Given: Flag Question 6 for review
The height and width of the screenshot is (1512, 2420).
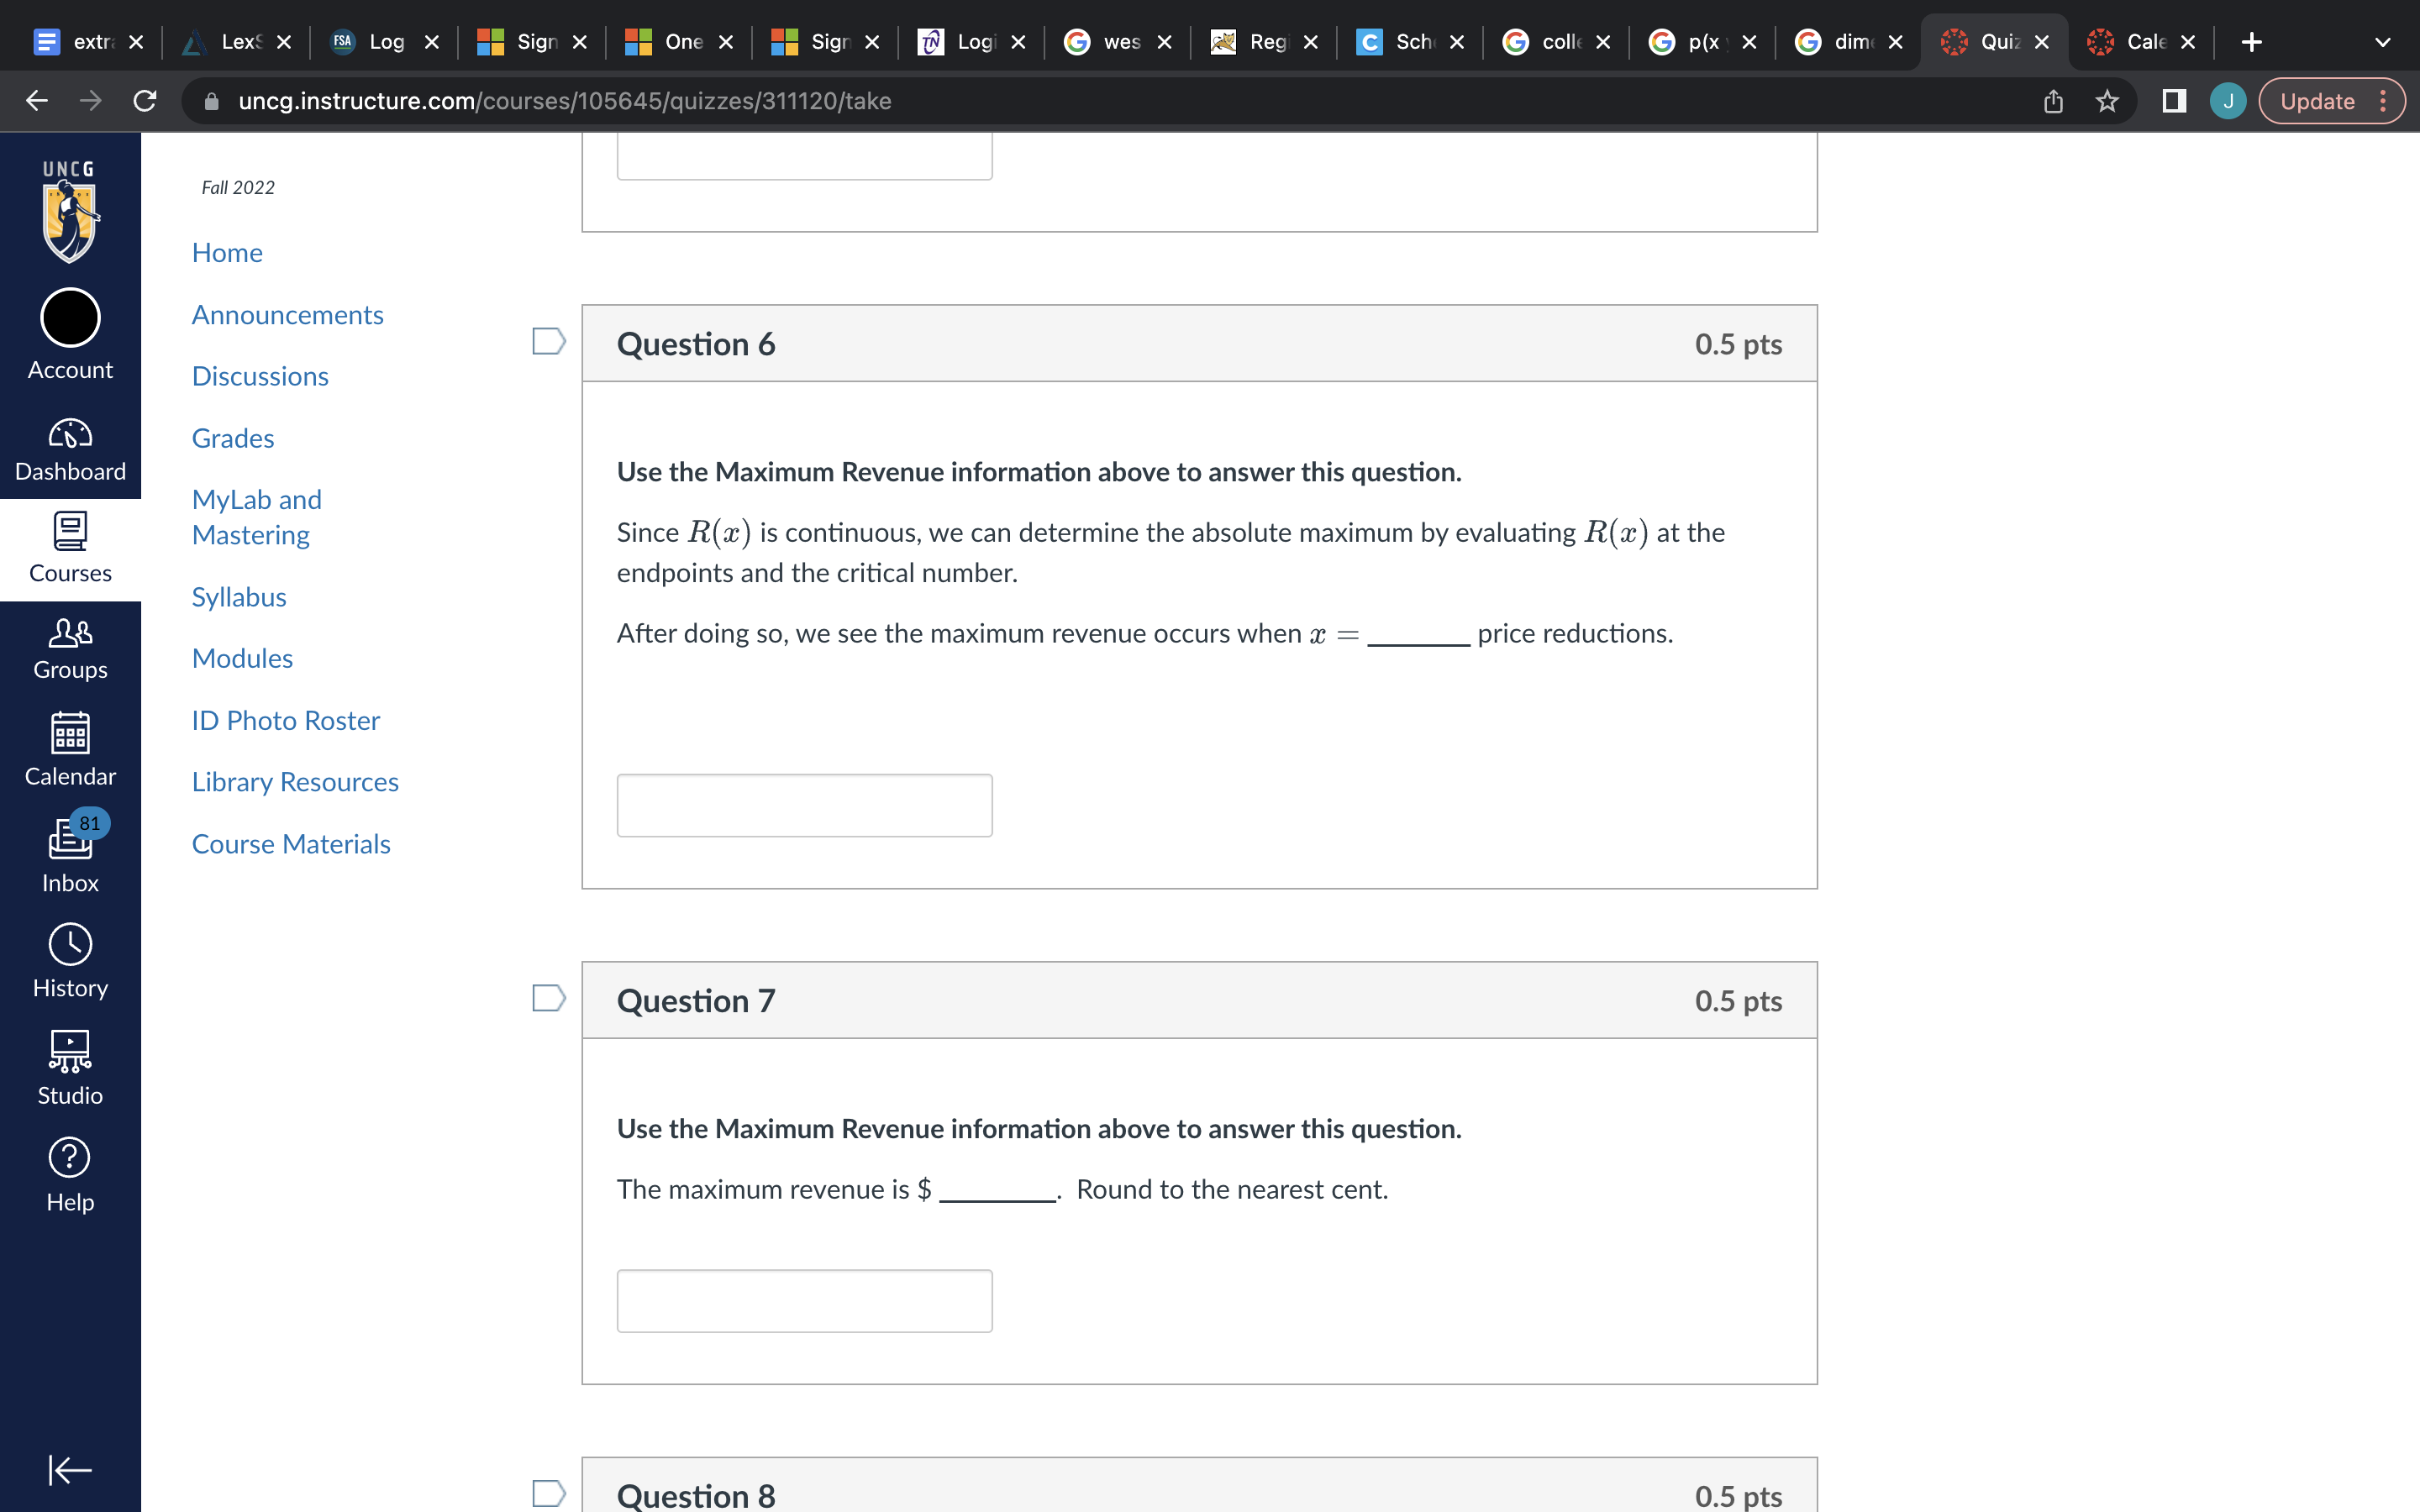Looking at the screenshot, I should click(x=548, y=342).
